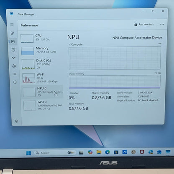Select the Memory performance entry
Viewport: 174px width, 174px height.
41,51
